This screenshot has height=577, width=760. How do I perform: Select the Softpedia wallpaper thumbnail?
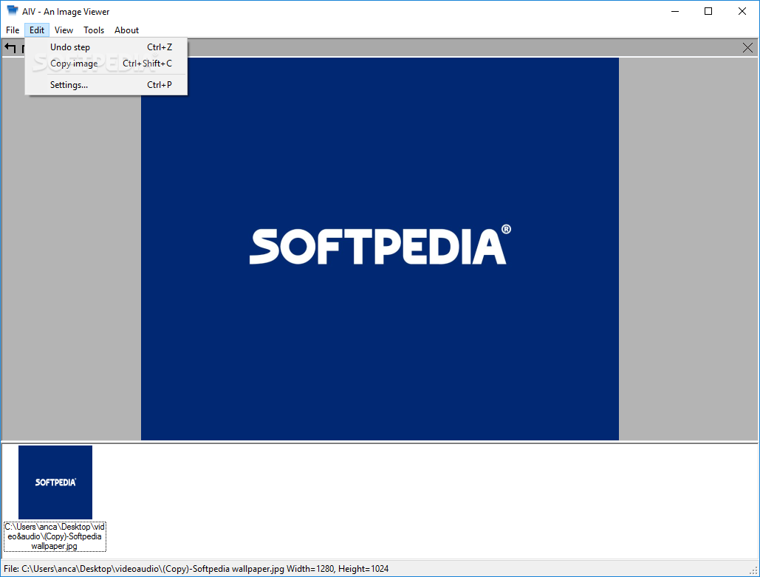pyautogui.click(x=55, y=482)
